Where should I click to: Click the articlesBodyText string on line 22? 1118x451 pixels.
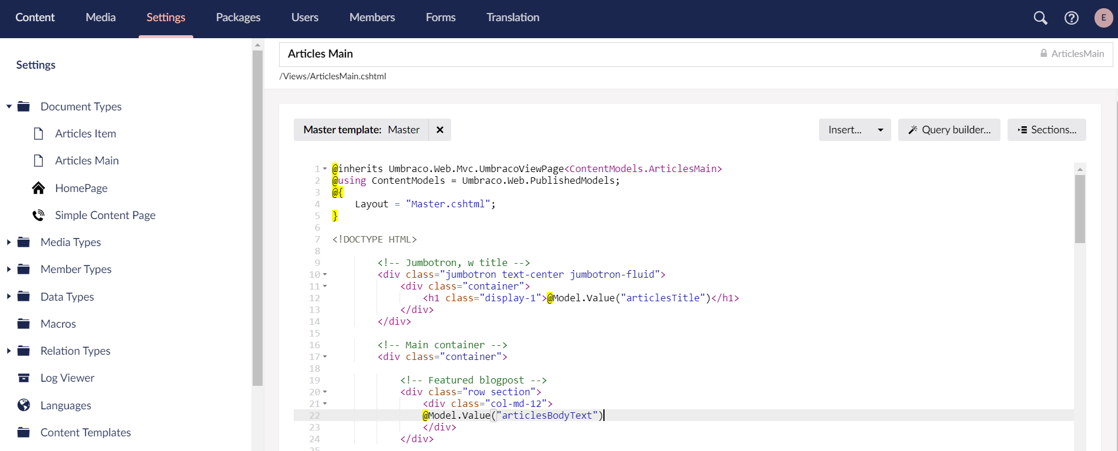click(547, 415)
